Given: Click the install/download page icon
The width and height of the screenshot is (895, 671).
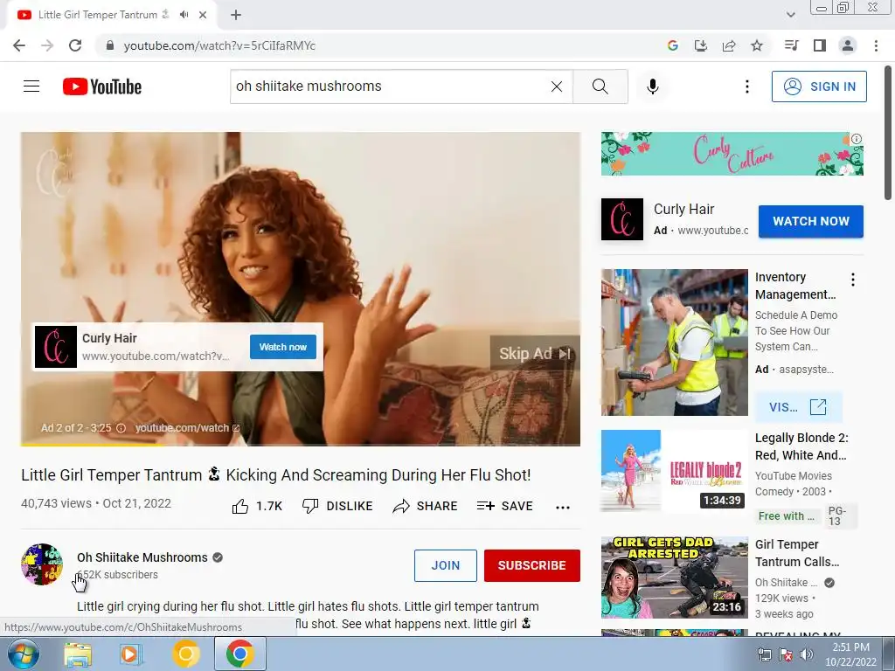Looking at the screenshot, I should tap(700, 45).
